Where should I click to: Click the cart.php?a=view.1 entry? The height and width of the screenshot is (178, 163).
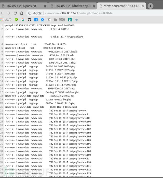click(78, 114)
